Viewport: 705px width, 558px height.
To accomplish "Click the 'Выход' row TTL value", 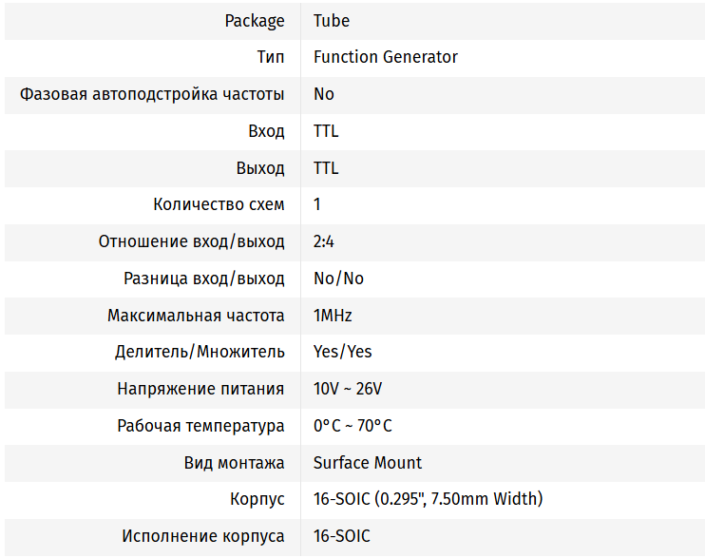I will [x=326, y=168].
